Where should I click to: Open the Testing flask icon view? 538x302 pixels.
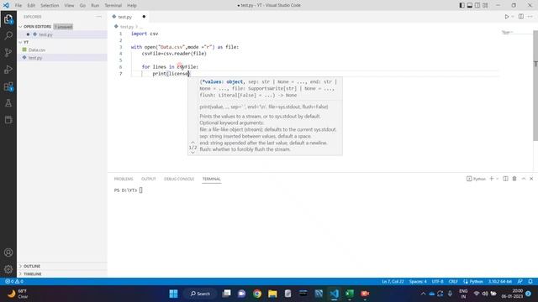point(8,103)
